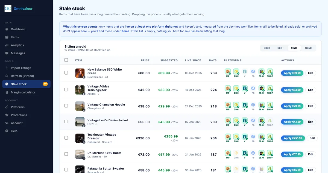Click MP platform icon for New Balance 550
Image resolution: width=328 pixels, height=173 pixels.
tap(228, 72)
